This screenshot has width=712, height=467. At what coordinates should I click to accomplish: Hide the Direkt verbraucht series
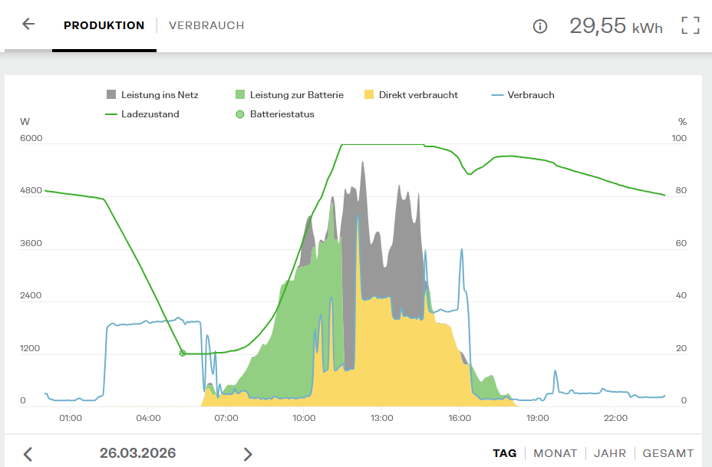click(410, 95)
